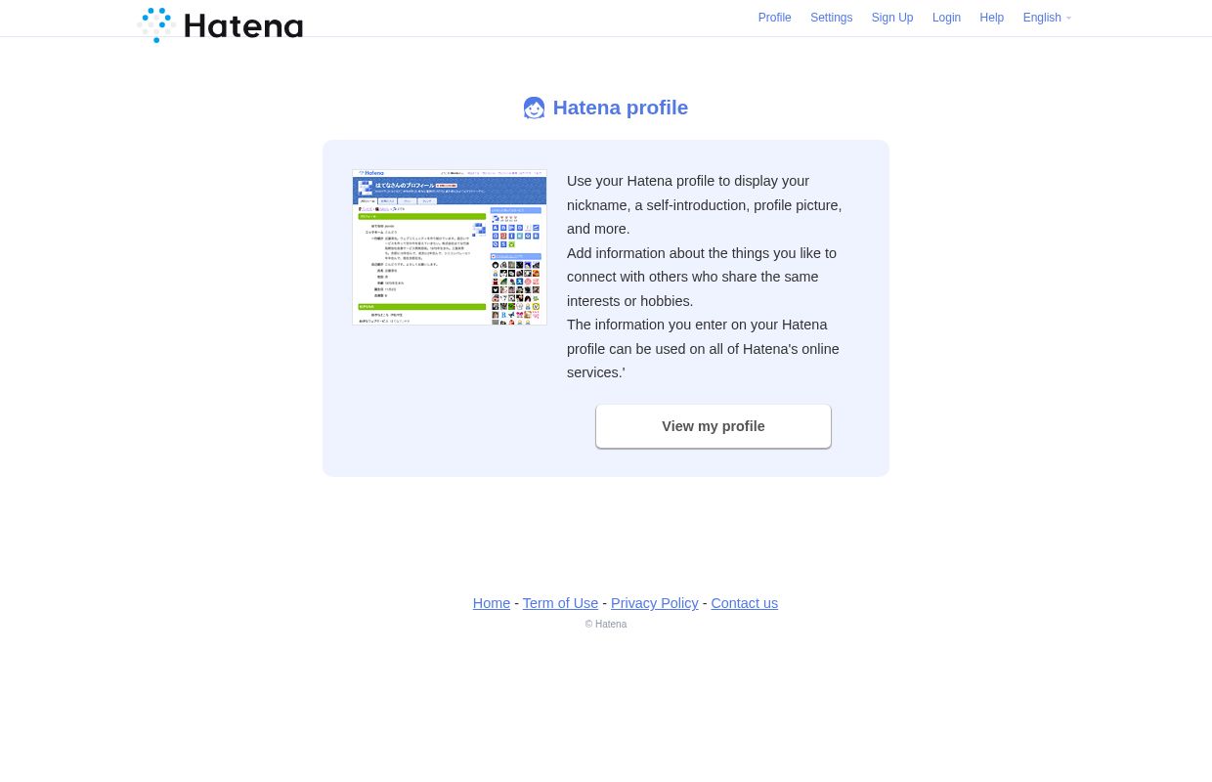The image size is (1212, 782).
Task: Click the profile page preview thumbnail
Action: point(450,247)
